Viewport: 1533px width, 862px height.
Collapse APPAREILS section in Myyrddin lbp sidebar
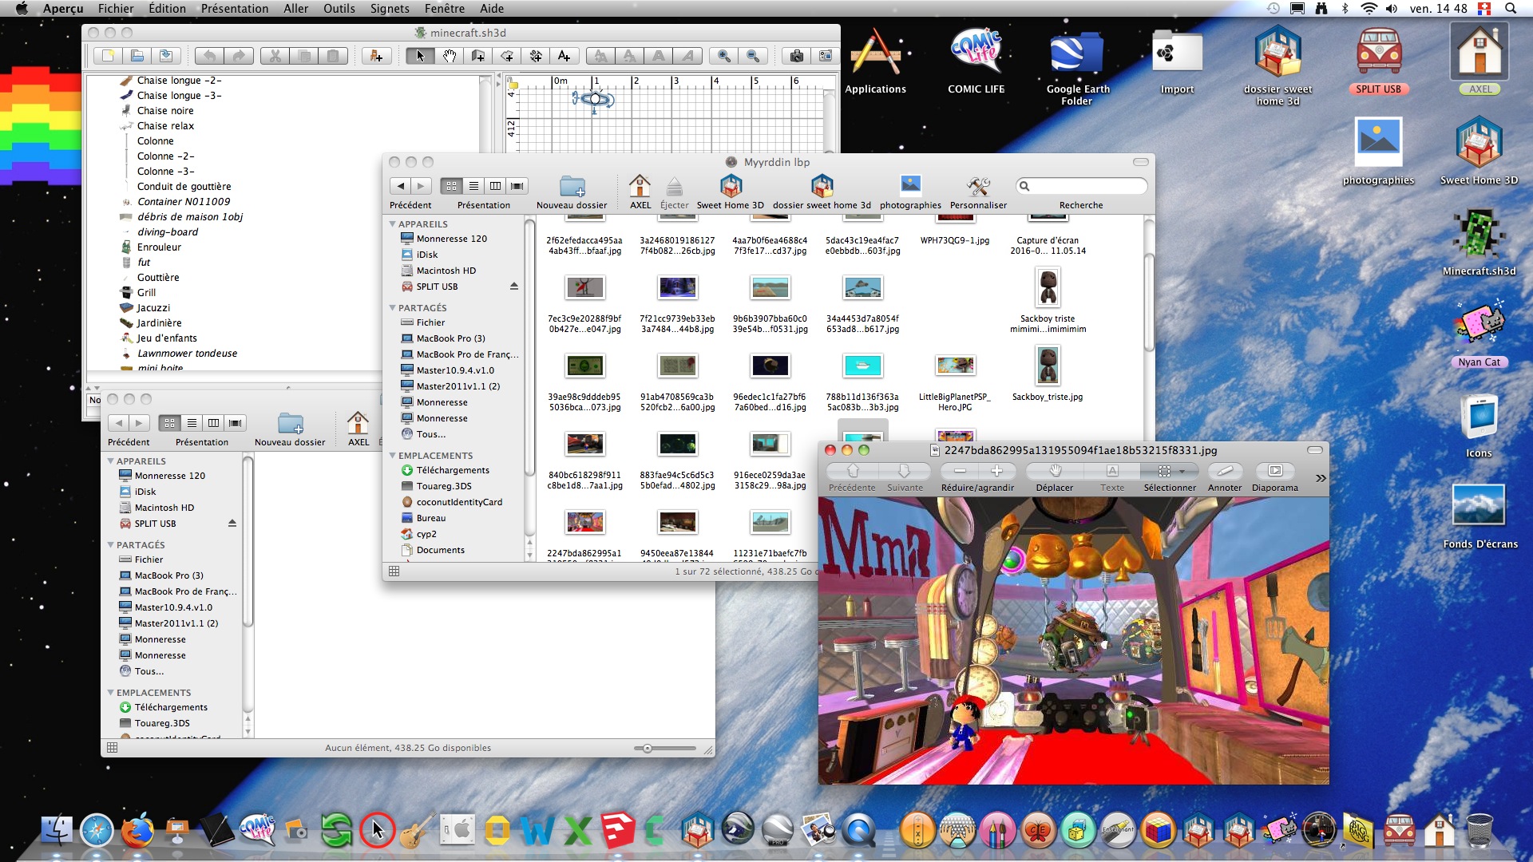tap(392, 224)
